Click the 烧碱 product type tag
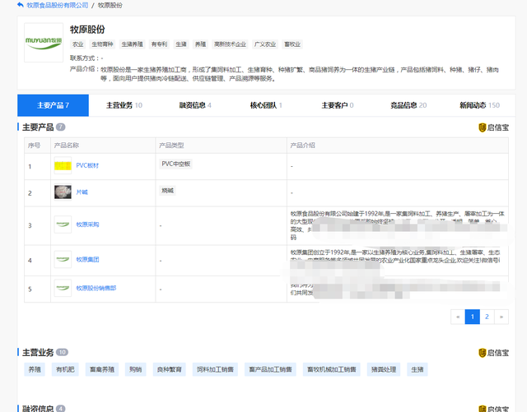The image size is (527, 412). 168,191
